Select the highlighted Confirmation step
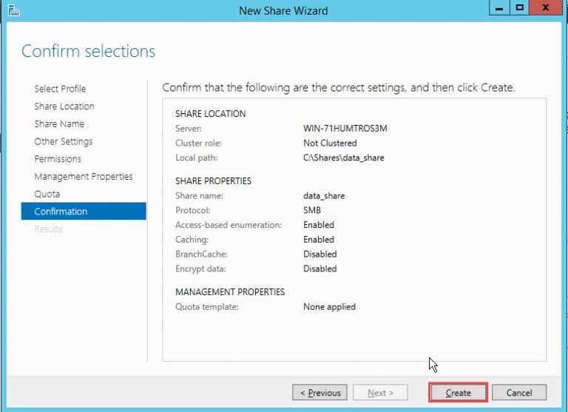 (x=61, y=212)
